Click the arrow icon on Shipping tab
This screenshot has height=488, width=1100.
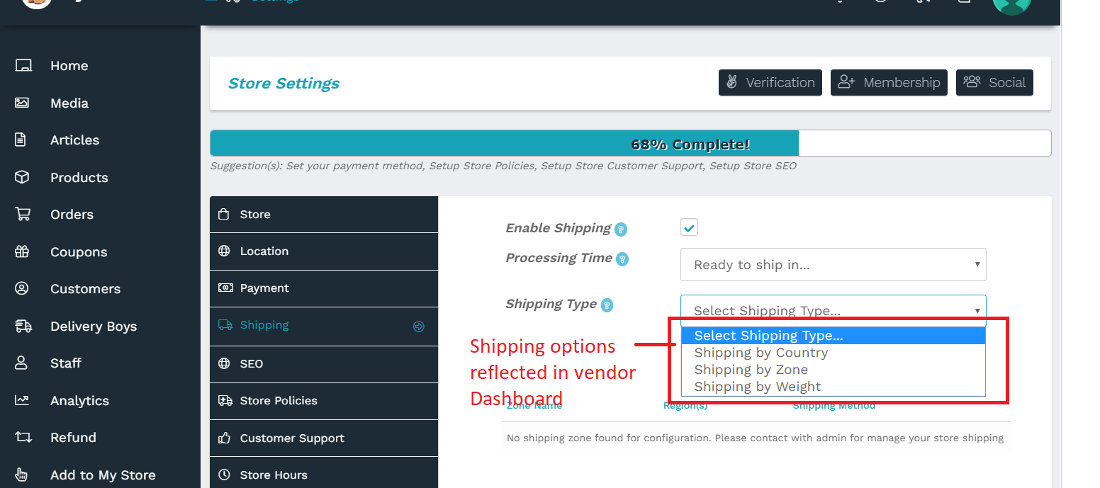coord(419,327)
